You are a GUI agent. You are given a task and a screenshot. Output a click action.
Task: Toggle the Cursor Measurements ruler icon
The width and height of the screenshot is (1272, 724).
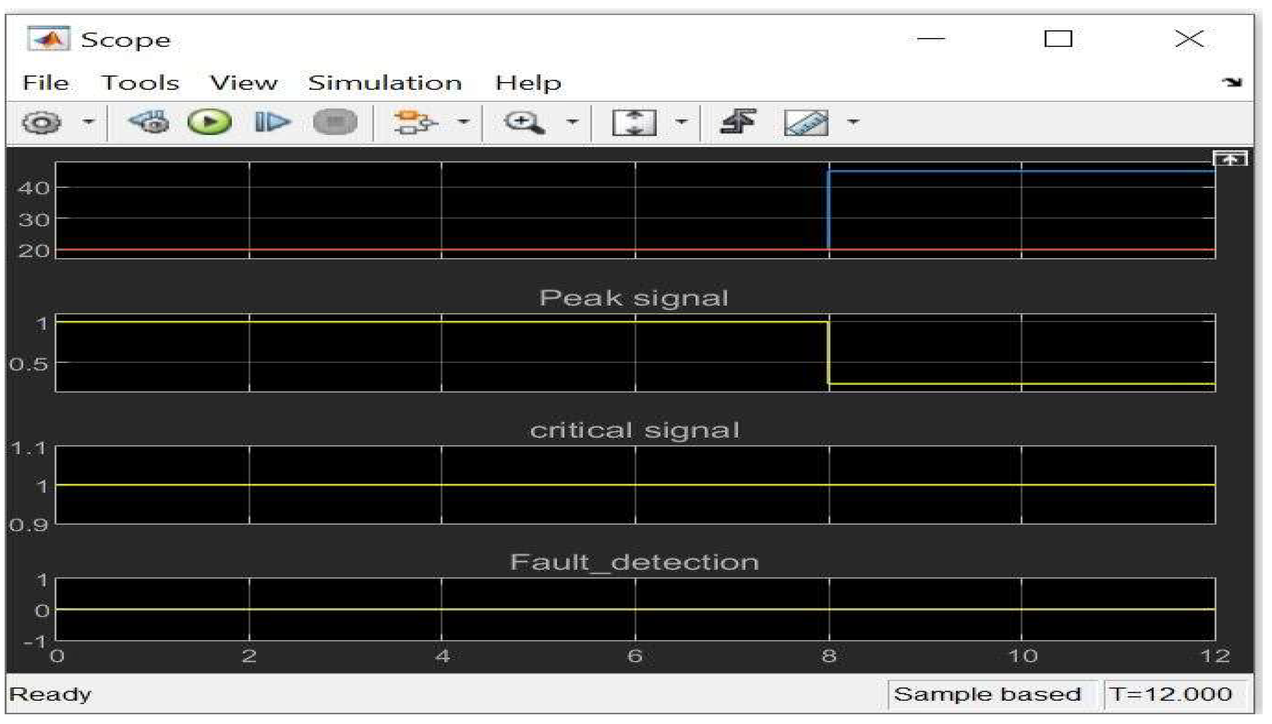(x=806, y=122)
